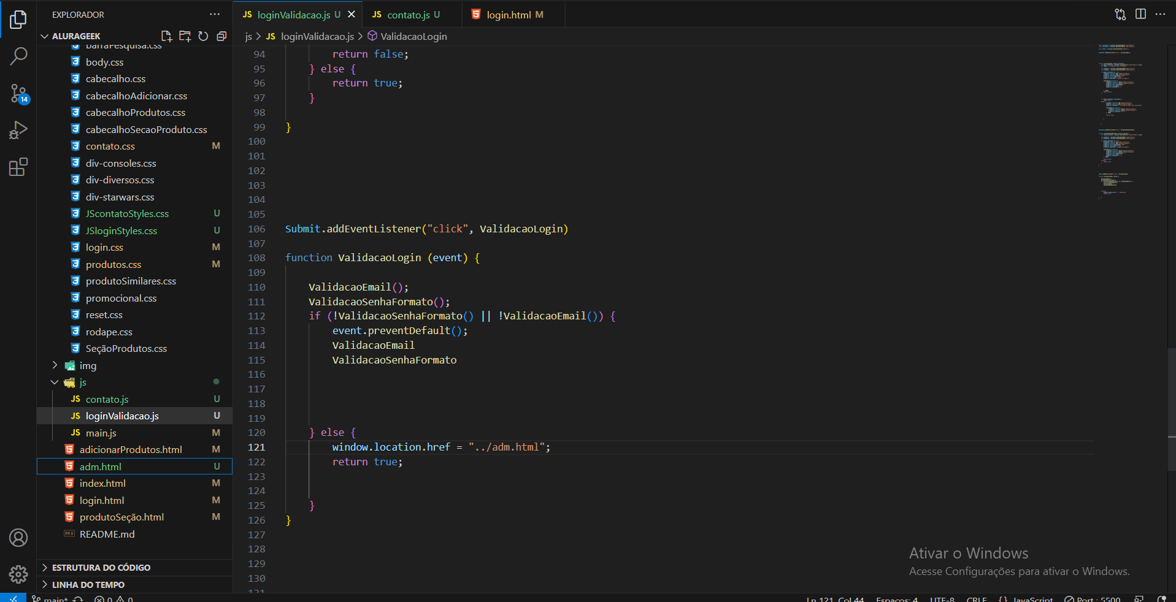Close the loginValidacao.js tab
The width and height of the screenshot is (1176, 602).
352,14
